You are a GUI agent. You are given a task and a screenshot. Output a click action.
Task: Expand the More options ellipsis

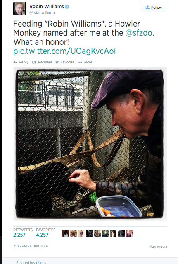point(80,62)
